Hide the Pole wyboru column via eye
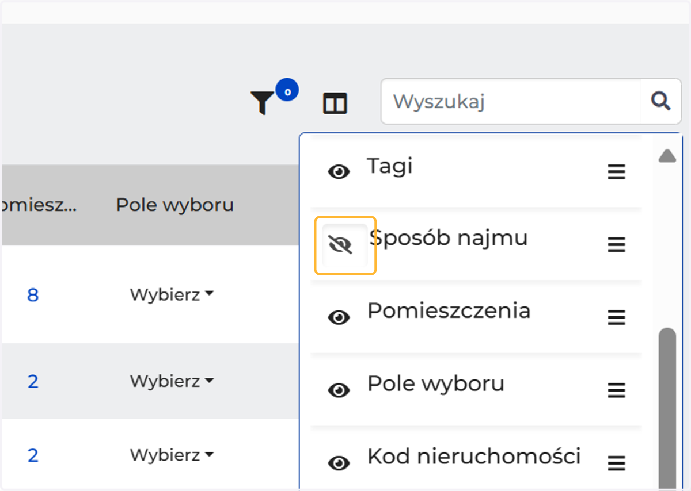 click(x=339, y=390)
